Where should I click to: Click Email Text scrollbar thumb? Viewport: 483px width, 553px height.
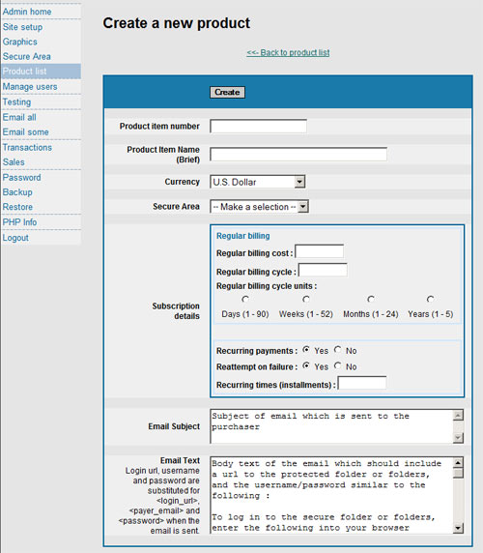458,474
